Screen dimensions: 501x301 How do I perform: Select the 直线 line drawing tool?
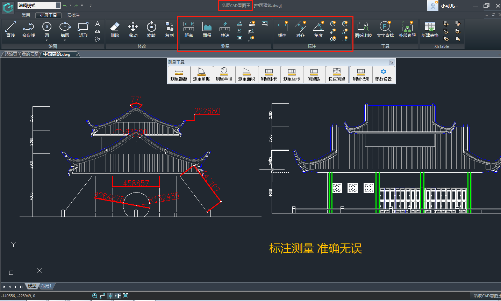tap(10, 30)
